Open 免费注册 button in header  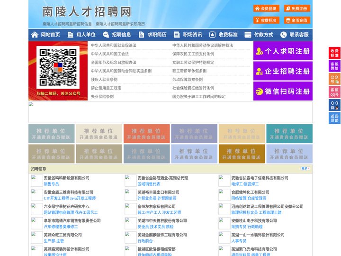coord(297,9)
